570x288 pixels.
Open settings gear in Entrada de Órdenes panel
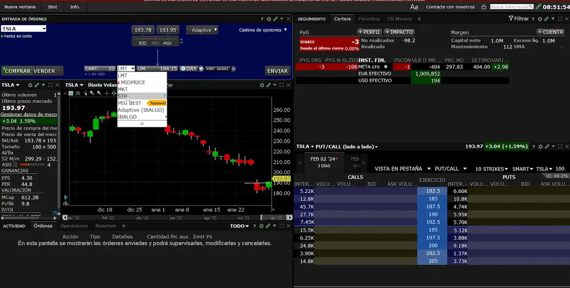[x=269, y=19]
